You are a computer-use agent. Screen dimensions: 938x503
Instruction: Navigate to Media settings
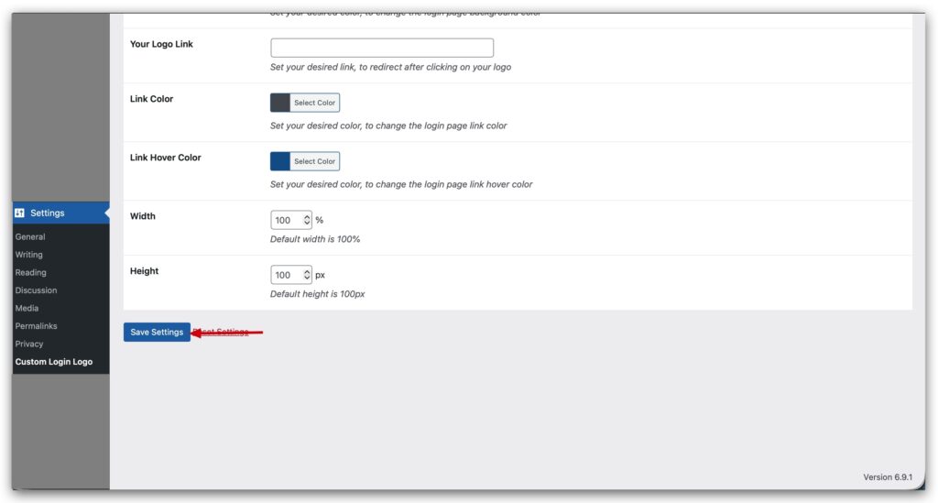(27, 308)
